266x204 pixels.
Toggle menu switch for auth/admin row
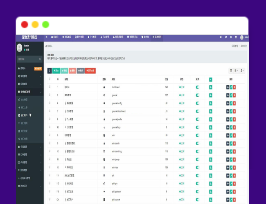click(x=198, y=143)
